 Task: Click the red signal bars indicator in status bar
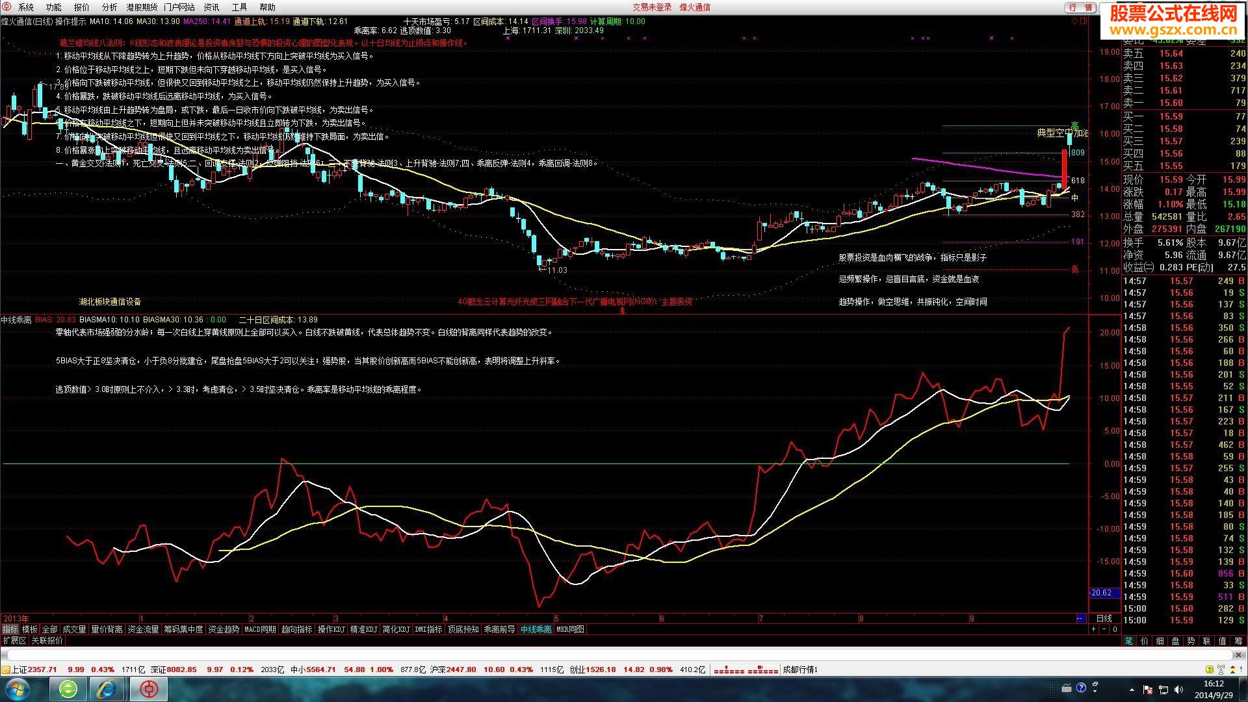click(746, 670)
